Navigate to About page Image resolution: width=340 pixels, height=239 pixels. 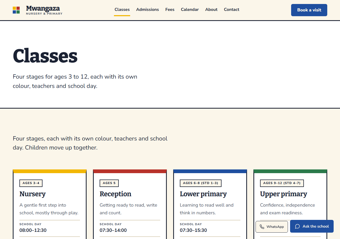[211, 10]
